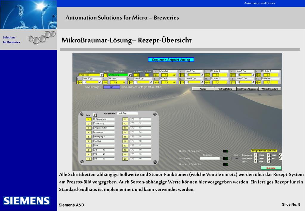Select step 2 Entstaubung number button
The height and width of the screenshot is (211, 305).
89,124
